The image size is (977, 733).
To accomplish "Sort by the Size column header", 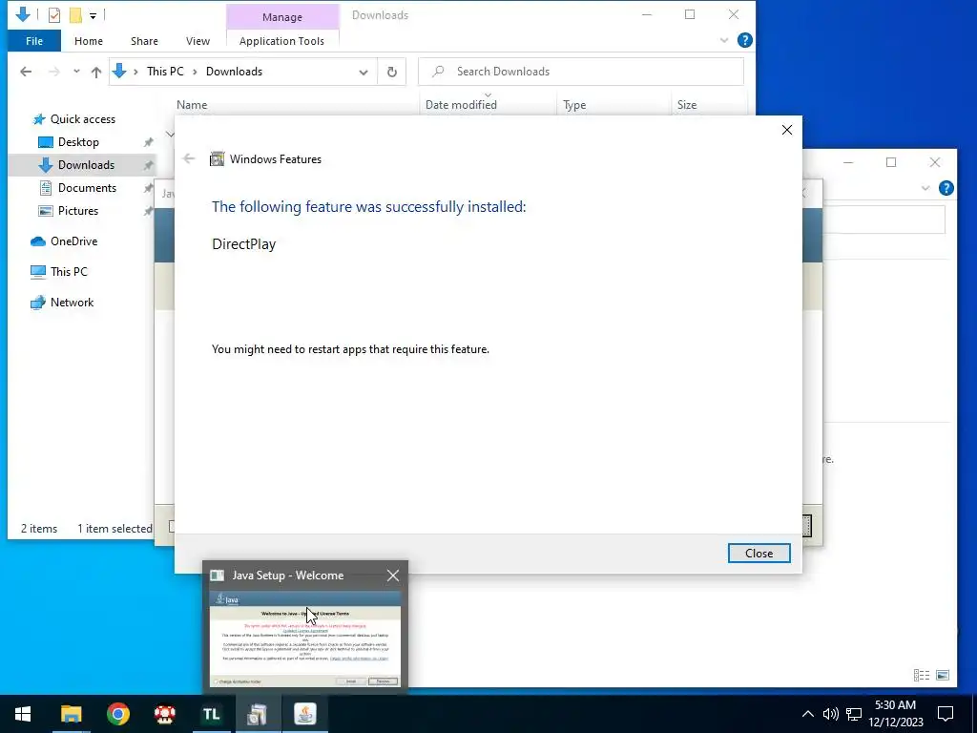I will point(687,105).
